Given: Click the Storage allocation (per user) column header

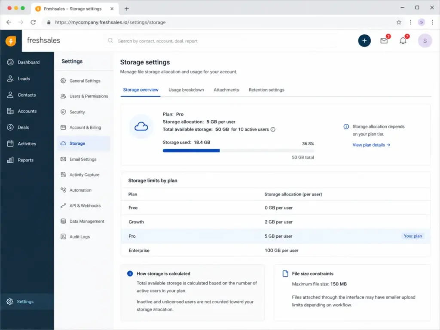Looking at the screenshot, I should tap(293, 194).
